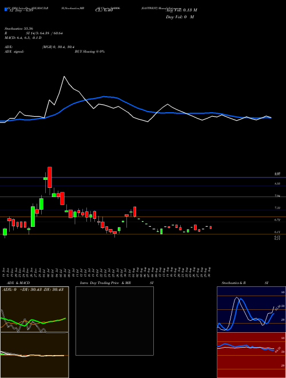Open the navy Stochastics mini chart
This screenshot has height=378, width=286.
[x=251, y=309]
